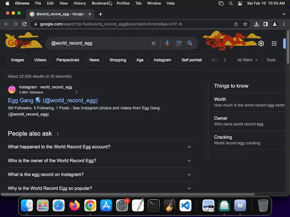Close the @world_record_egg tab

coord(90,14)
